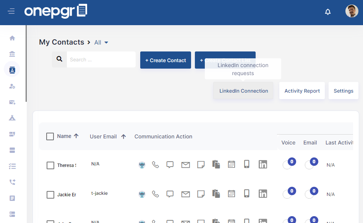Open the notifications bell

[x=328, y=11]
